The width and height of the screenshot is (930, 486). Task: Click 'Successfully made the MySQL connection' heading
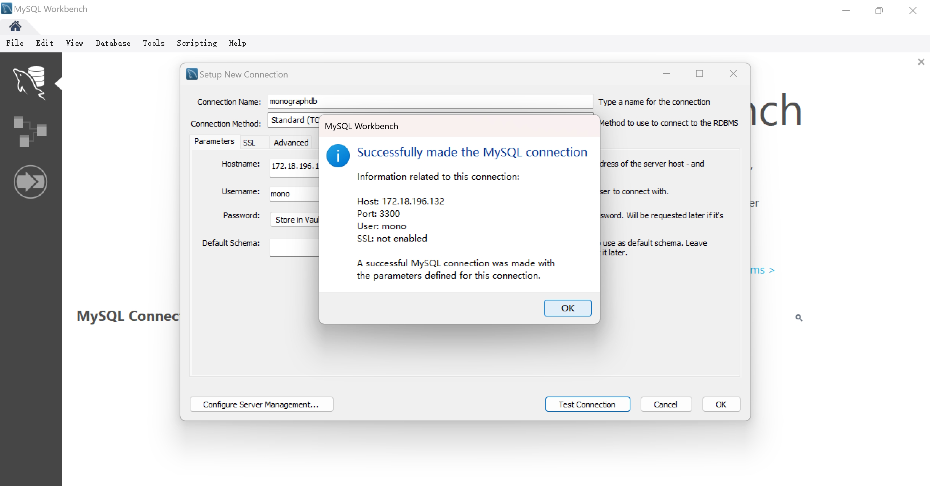(x=472, y=152)
